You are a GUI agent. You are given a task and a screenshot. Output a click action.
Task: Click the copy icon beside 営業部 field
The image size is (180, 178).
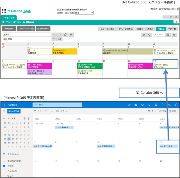pyautogui.click(x=65, y=34)
